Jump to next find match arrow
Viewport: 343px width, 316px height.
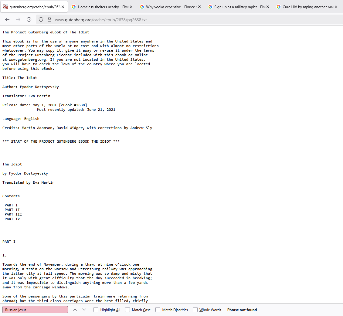(x=84, y=310)
